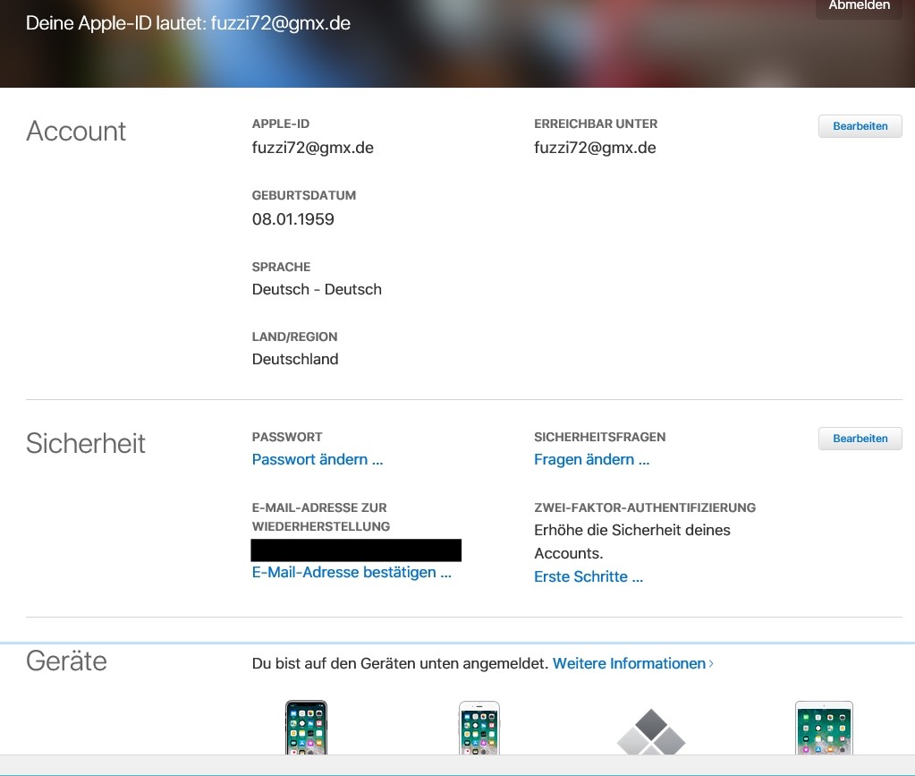Open Weitere Informationen link
The height and width of the screenshot is (776, 915).
pos(632,664)
